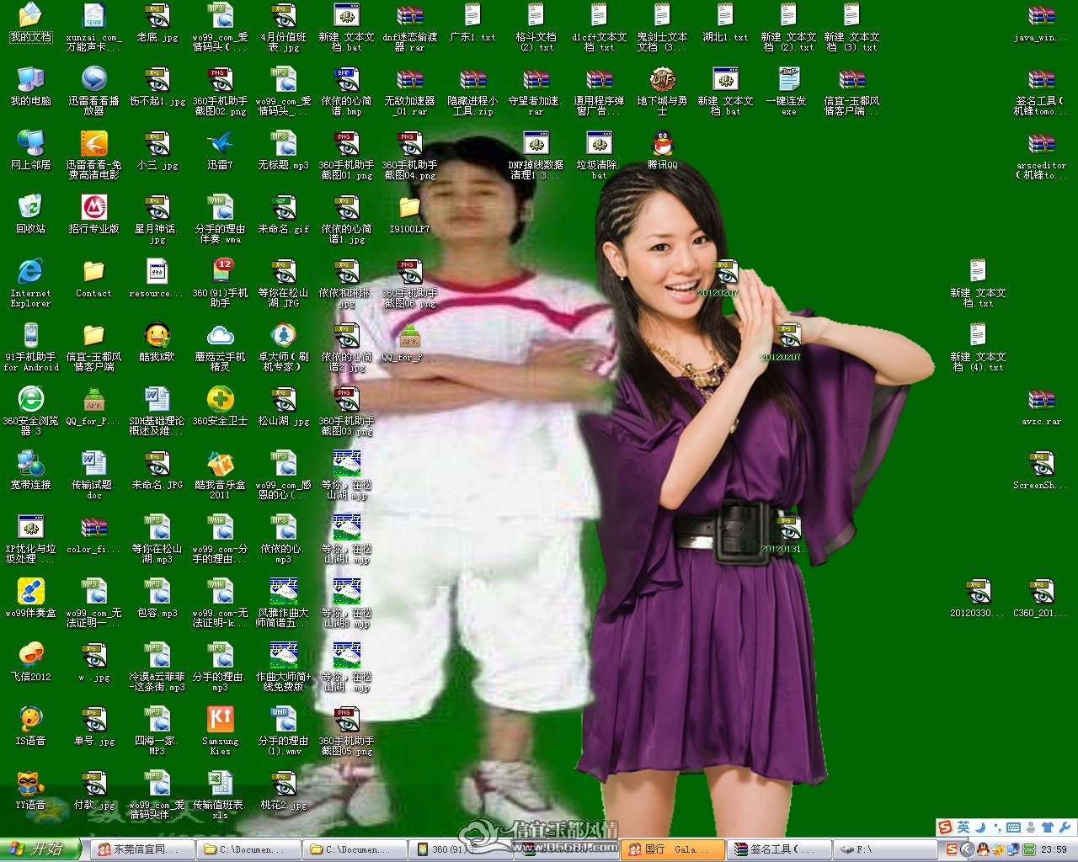The width and height of the screenshot is (1078, 862).
Task: Open the Contact folder
Action: click(x=93, y=278)
